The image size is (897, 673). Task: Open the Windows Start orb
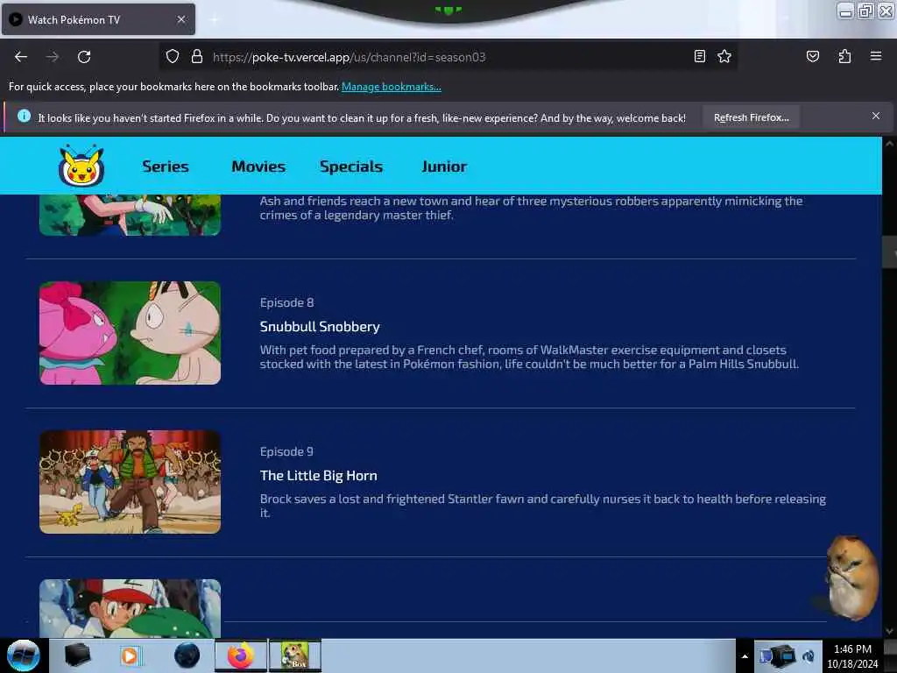(24, 655)
